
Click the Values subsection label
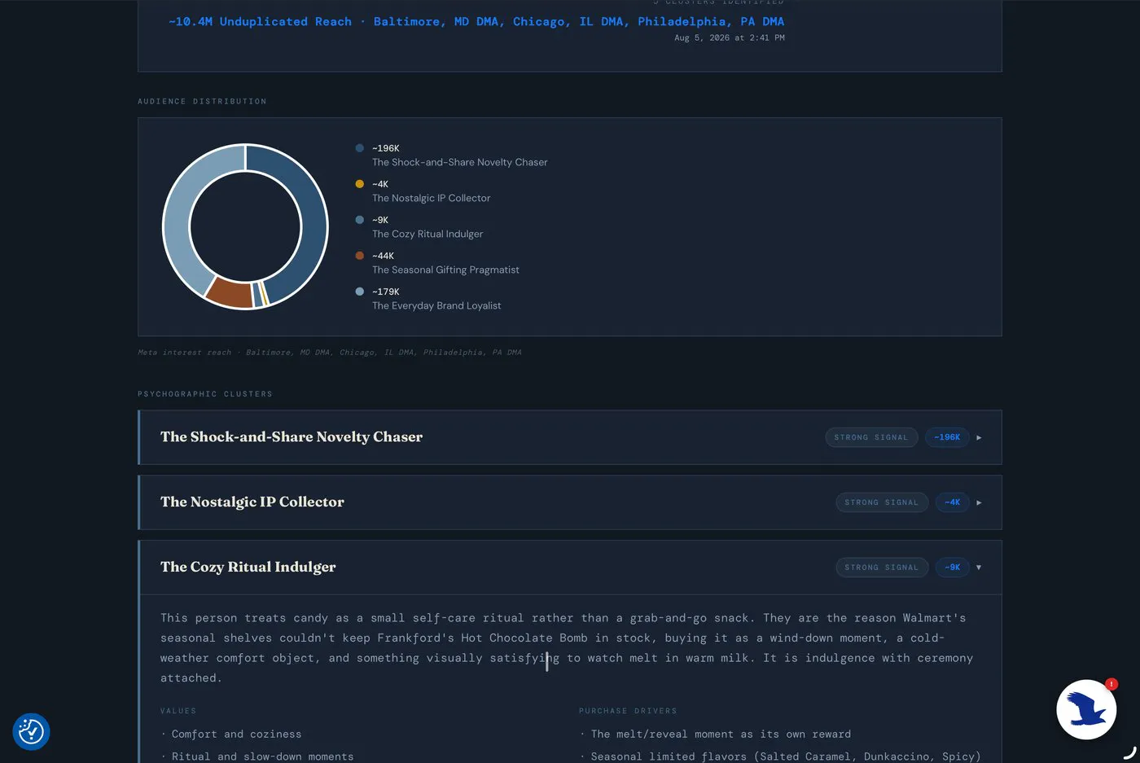pos(178,711)
